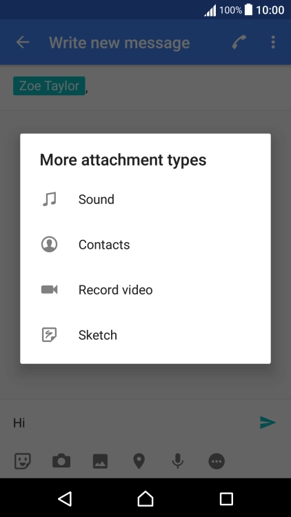Viewport: 291px width, 517px height.
Task: Select the Sound attachment option
Action: (145, 199)
